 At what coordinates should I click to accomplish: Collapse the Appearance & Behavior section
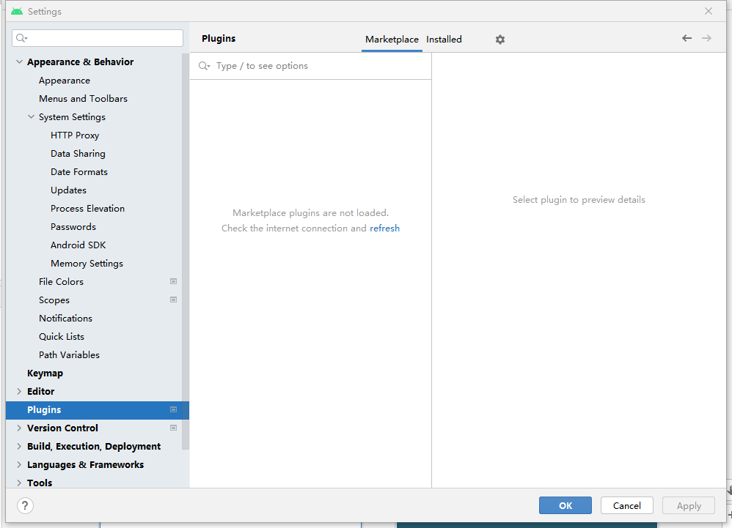[19, 62]
